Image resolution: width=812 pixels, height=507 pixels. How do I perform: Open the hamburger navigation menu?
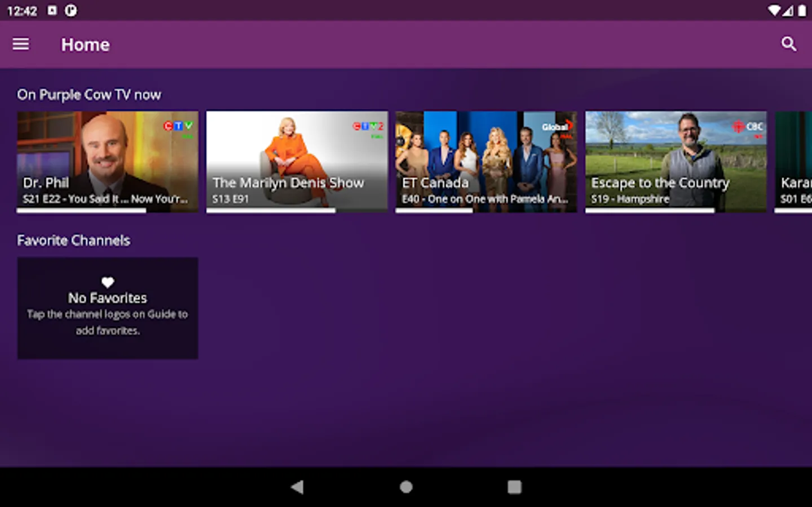21,44
